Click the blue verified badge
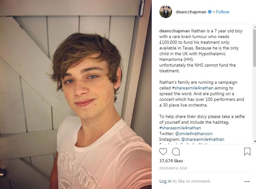The height and width of the screenshot is (189, 256). tap(210, 12)
